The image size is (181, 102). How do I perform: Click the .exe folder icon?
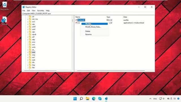pyautogui.click(x=30, y=52)
